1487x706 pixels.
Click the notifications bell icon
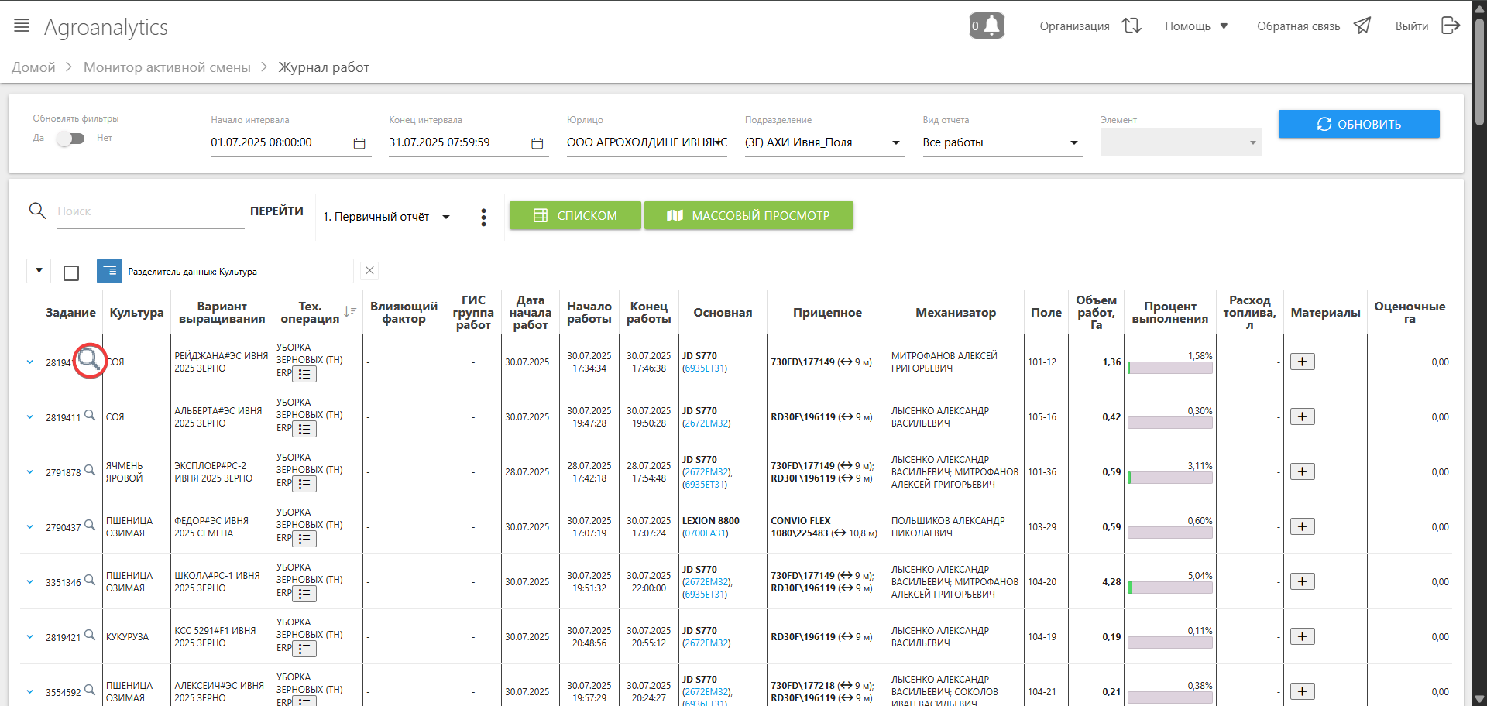987,26
